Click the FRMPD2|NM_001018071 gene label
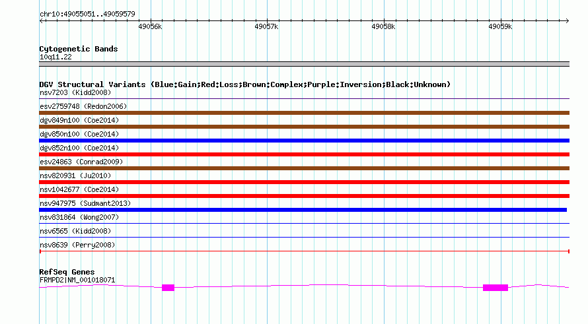The width and height of the screenshot is (588, 324). click(77, 280)
